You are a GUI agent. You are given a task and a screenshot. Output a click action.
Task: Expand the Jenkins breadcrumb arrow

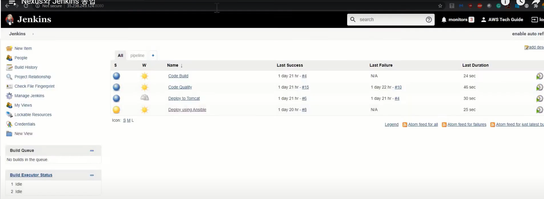pyautogui.click(x=33, y=34)
